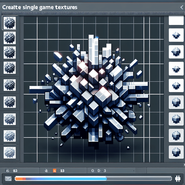Choose the eighth tile in the right column
Viewport: 185px width, 185px height.
[176, 135]
